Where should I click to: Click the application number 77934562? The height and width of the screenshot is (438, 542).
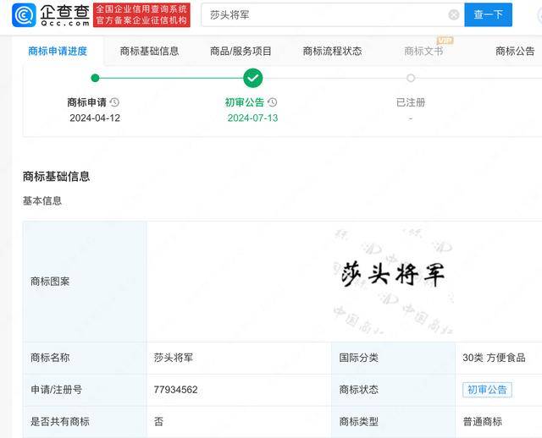tap(176, 390)
